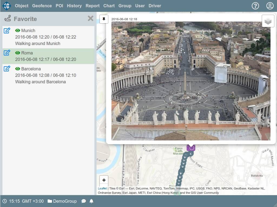Click the purple camera marker on map

coord(191,148)
